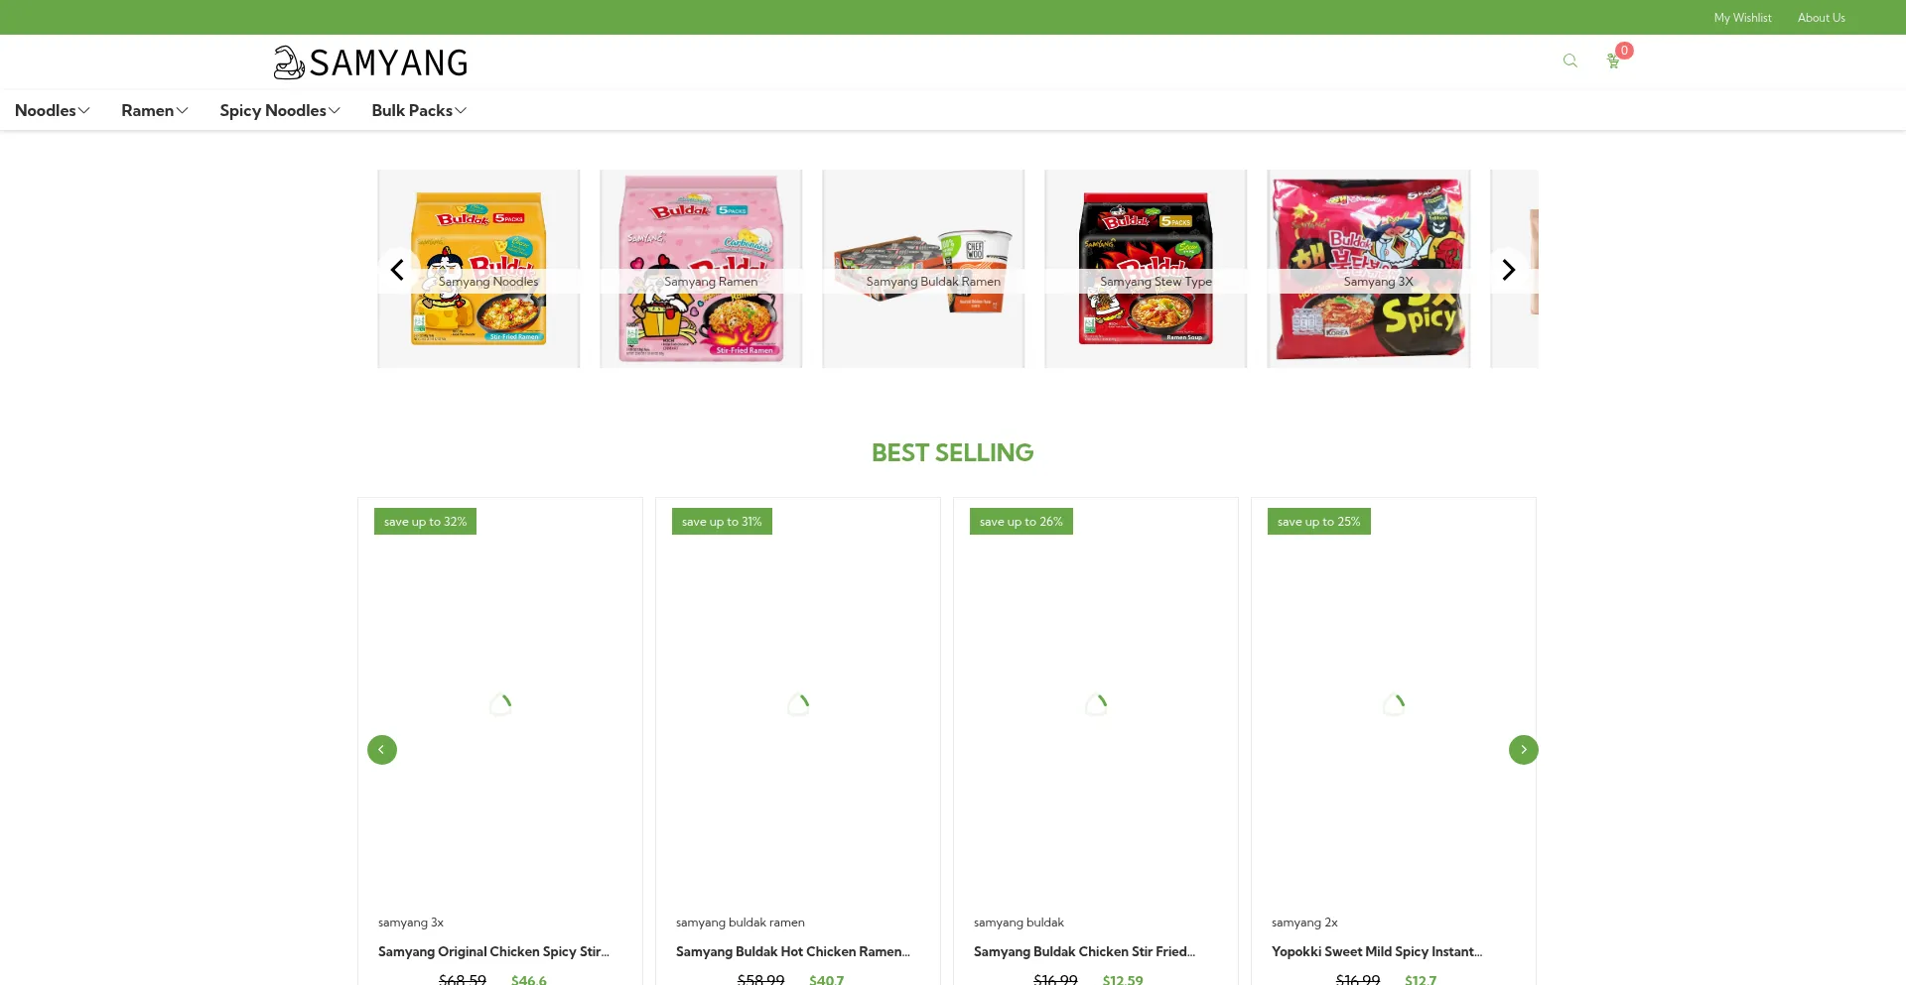The image size is (1906, 985).
Task: Advance the category carousel to next slide
Action: [1509, 270]
